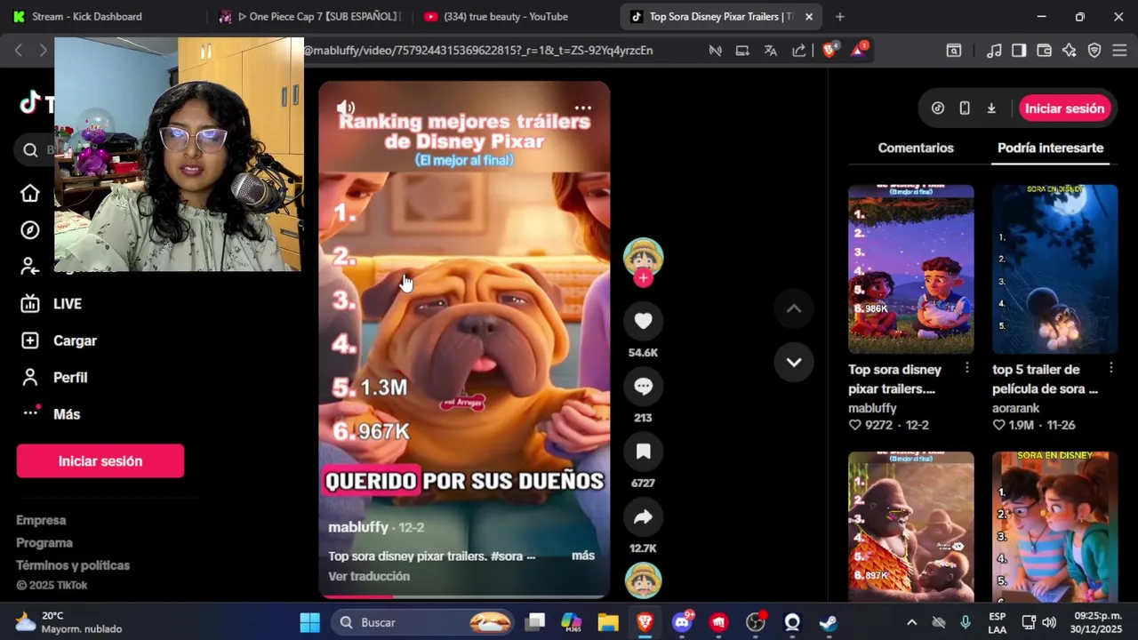Like the video with the heart icon
Image resolution: width=1138 pixels, height=640 pixels.
pos(643,321)
